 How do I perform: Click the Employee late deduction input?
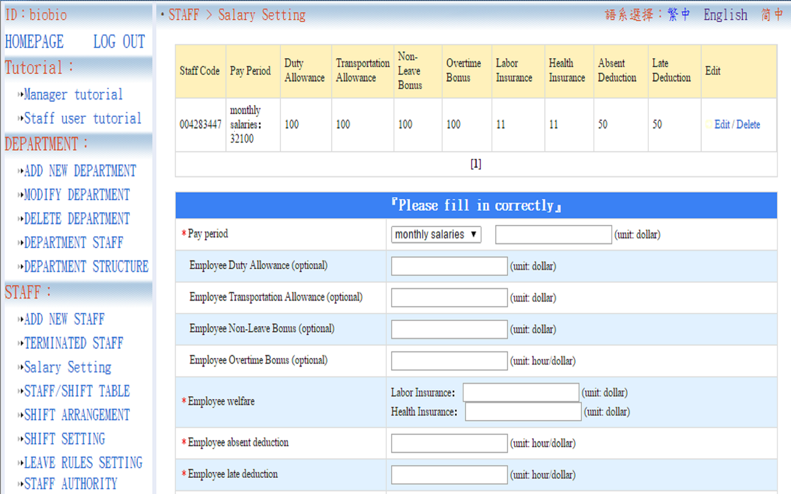click(449, 475)
